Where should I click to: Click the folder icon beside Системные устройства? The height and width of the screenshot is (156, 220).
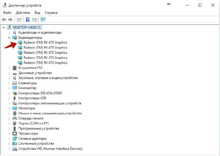click(14, 144)
